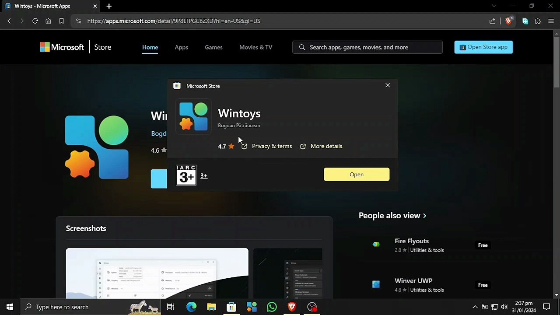Open the tab search dropdown arrow
This screenshot has width=560, height=315.
[494, 6]
